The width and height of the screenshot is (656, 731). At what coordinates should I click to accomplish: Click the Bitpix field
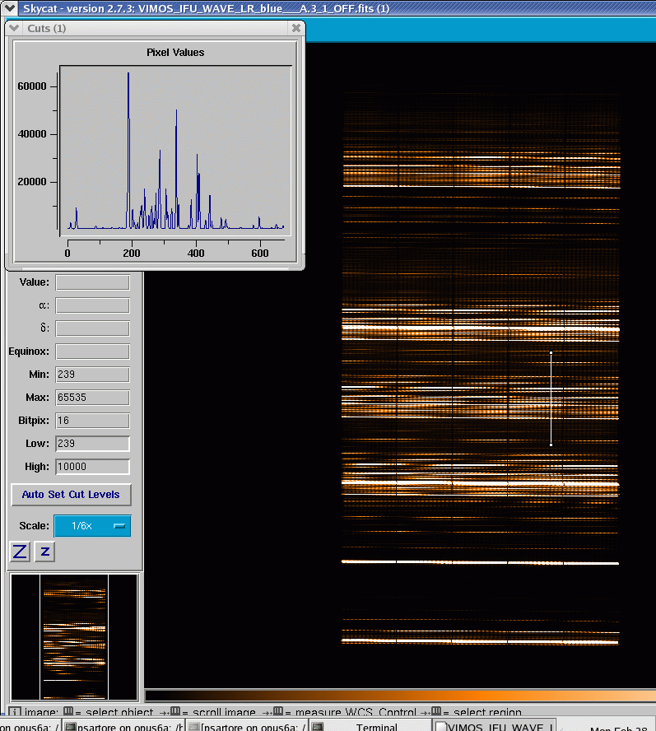click(x=92, y=421)
